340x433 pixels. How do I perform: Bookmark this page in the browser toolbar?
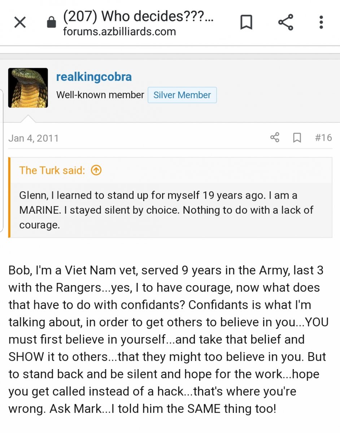click(x=246, y=22)
